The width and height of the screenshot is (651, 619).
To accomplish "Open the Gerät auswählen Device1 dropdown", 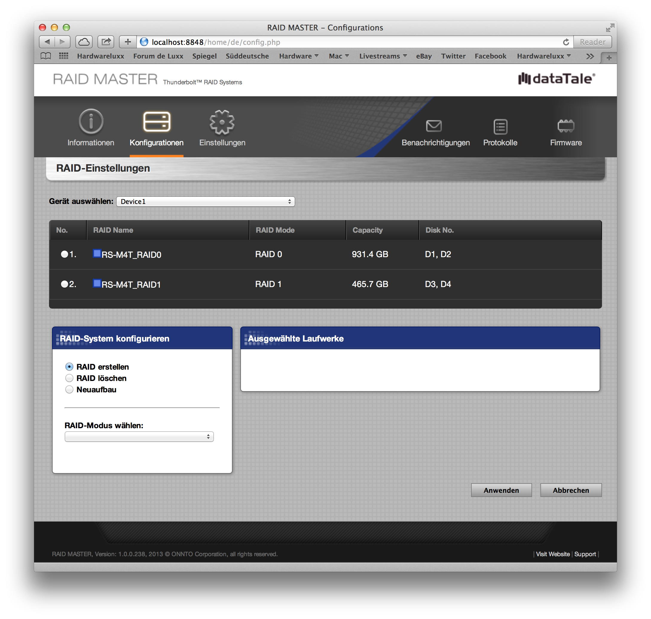I will (x=205, y=201).
